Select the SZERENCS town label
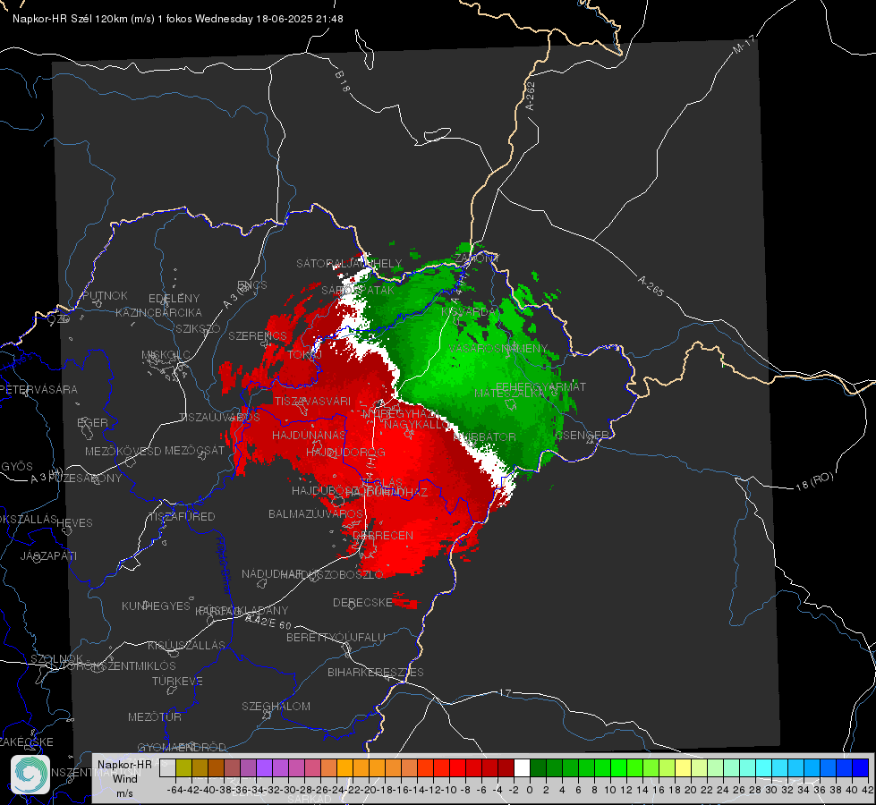This screenshot has height=805, width=876. coord(258,335)
